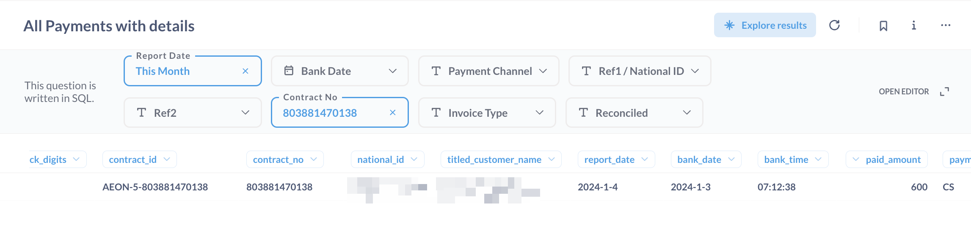The width and height of the screenshot is (971, 231).
Task: Clear the Contract No filter value
Action: tap(392, 113)
